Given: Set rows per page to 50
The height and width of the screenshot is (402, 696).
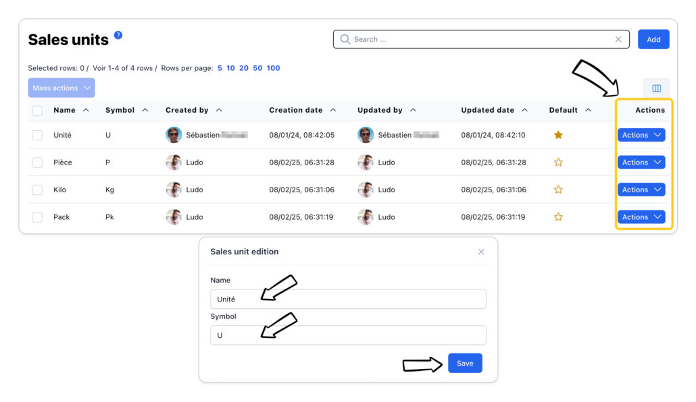Looking at the screenshot, I should pyautogui.click(x=257, y=68).
